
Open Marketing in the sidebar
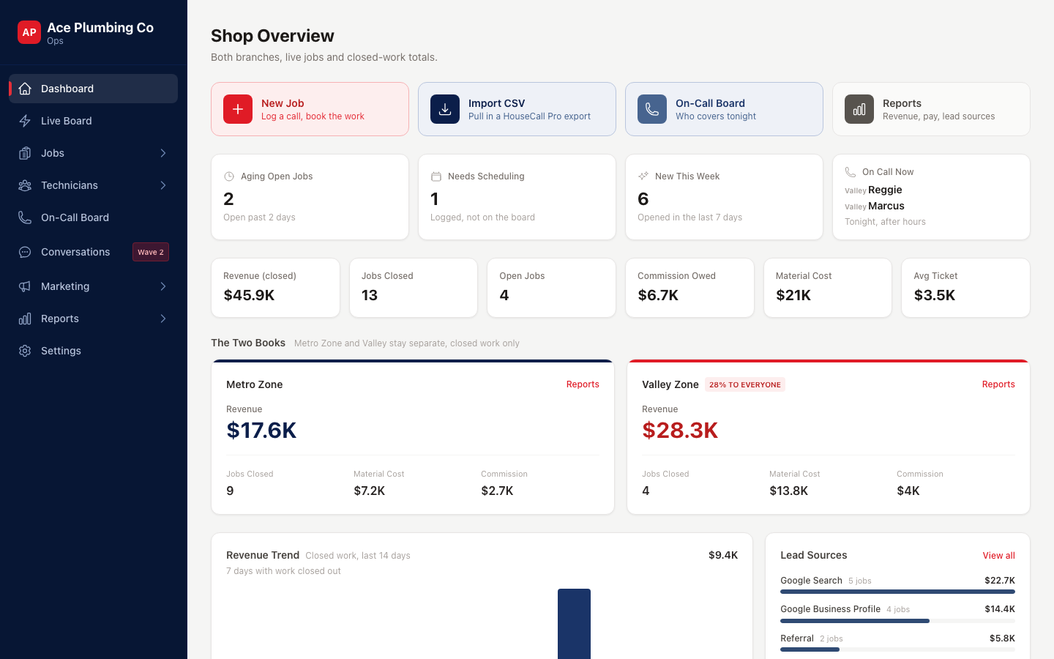coord(94,286)
